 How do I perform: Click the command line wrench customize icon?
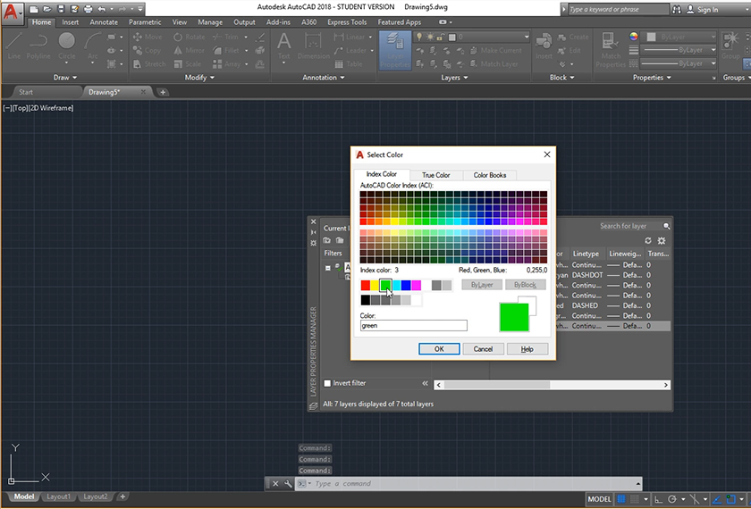point(288,484)
